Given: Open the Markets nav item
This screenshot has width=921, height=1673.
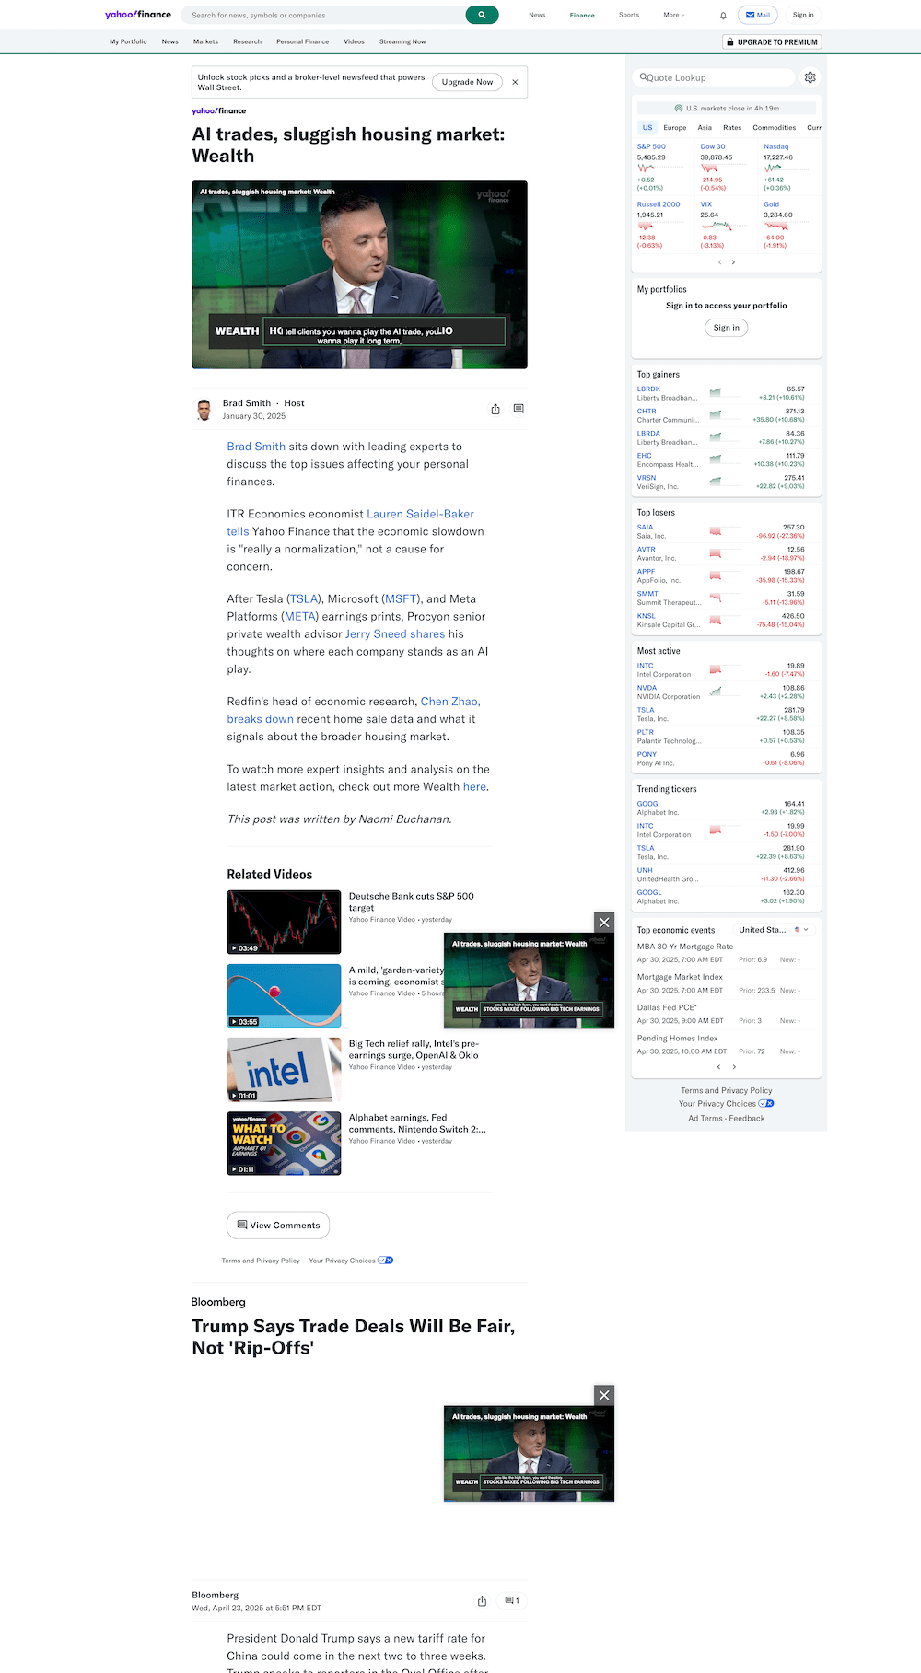Looking at the screenshot, I should point(205,41).
